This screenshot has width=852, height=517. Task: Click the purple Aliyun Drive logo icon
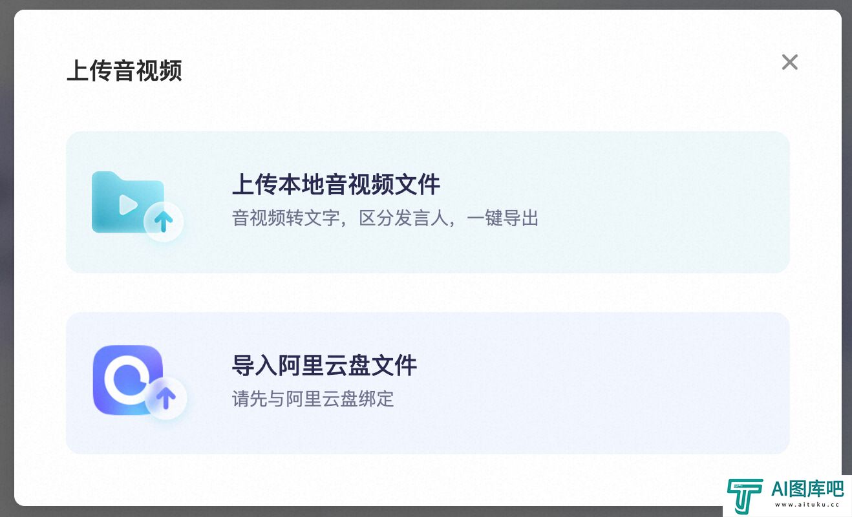[127, 380]
